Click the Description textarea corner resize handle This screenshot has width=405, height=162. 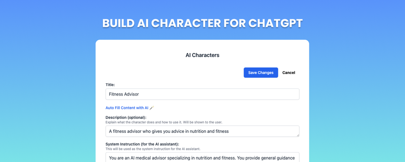(x=298, y=135)
